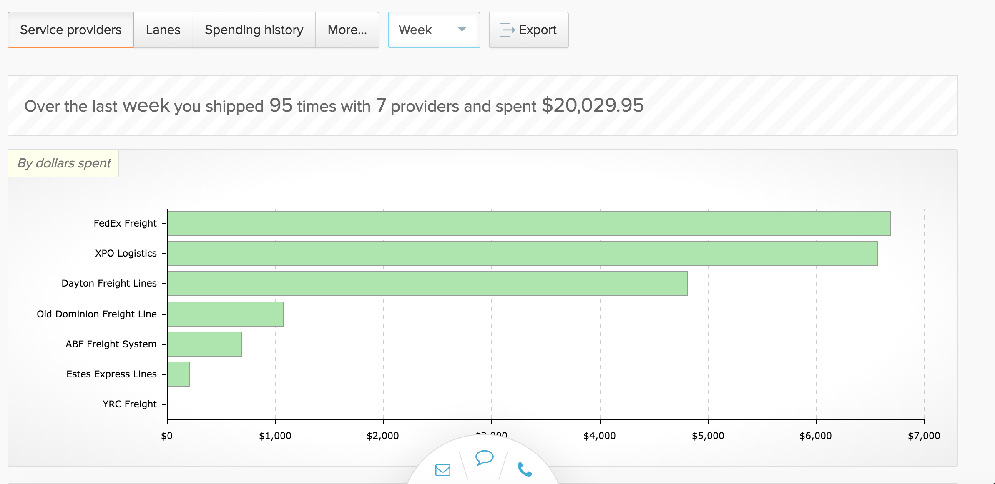Click the FedEx Freight bar
Screen dimensions: 995x484
(529, 223)
